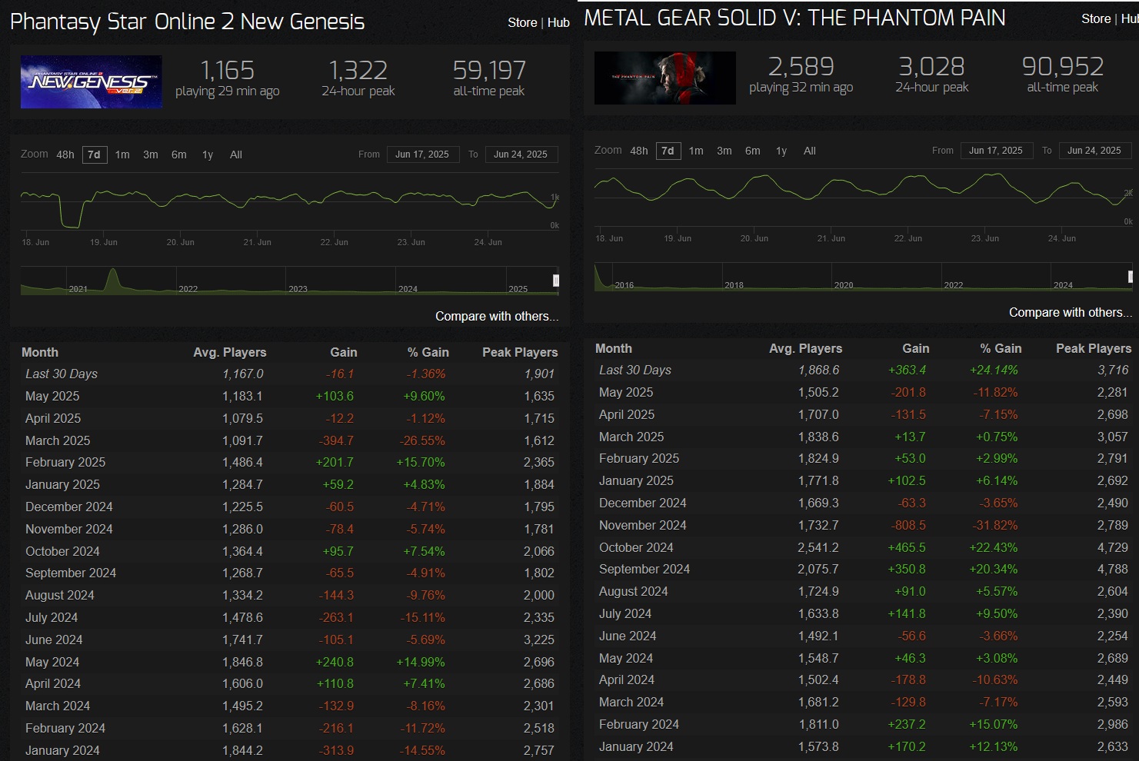
Task: Click Phantasy Star March 2025 gain -394.7
Action: pos(336,440)
